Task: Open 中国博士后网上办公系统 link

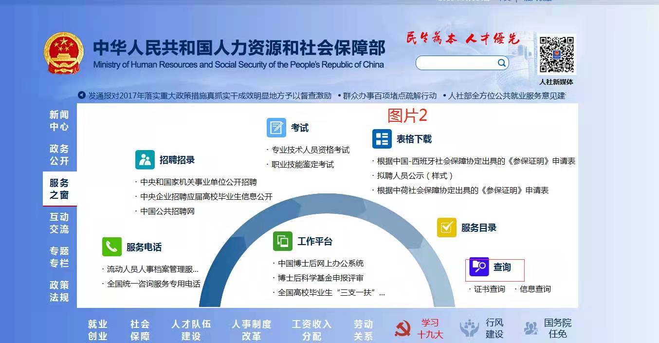Action: click(x=321, y=263)
